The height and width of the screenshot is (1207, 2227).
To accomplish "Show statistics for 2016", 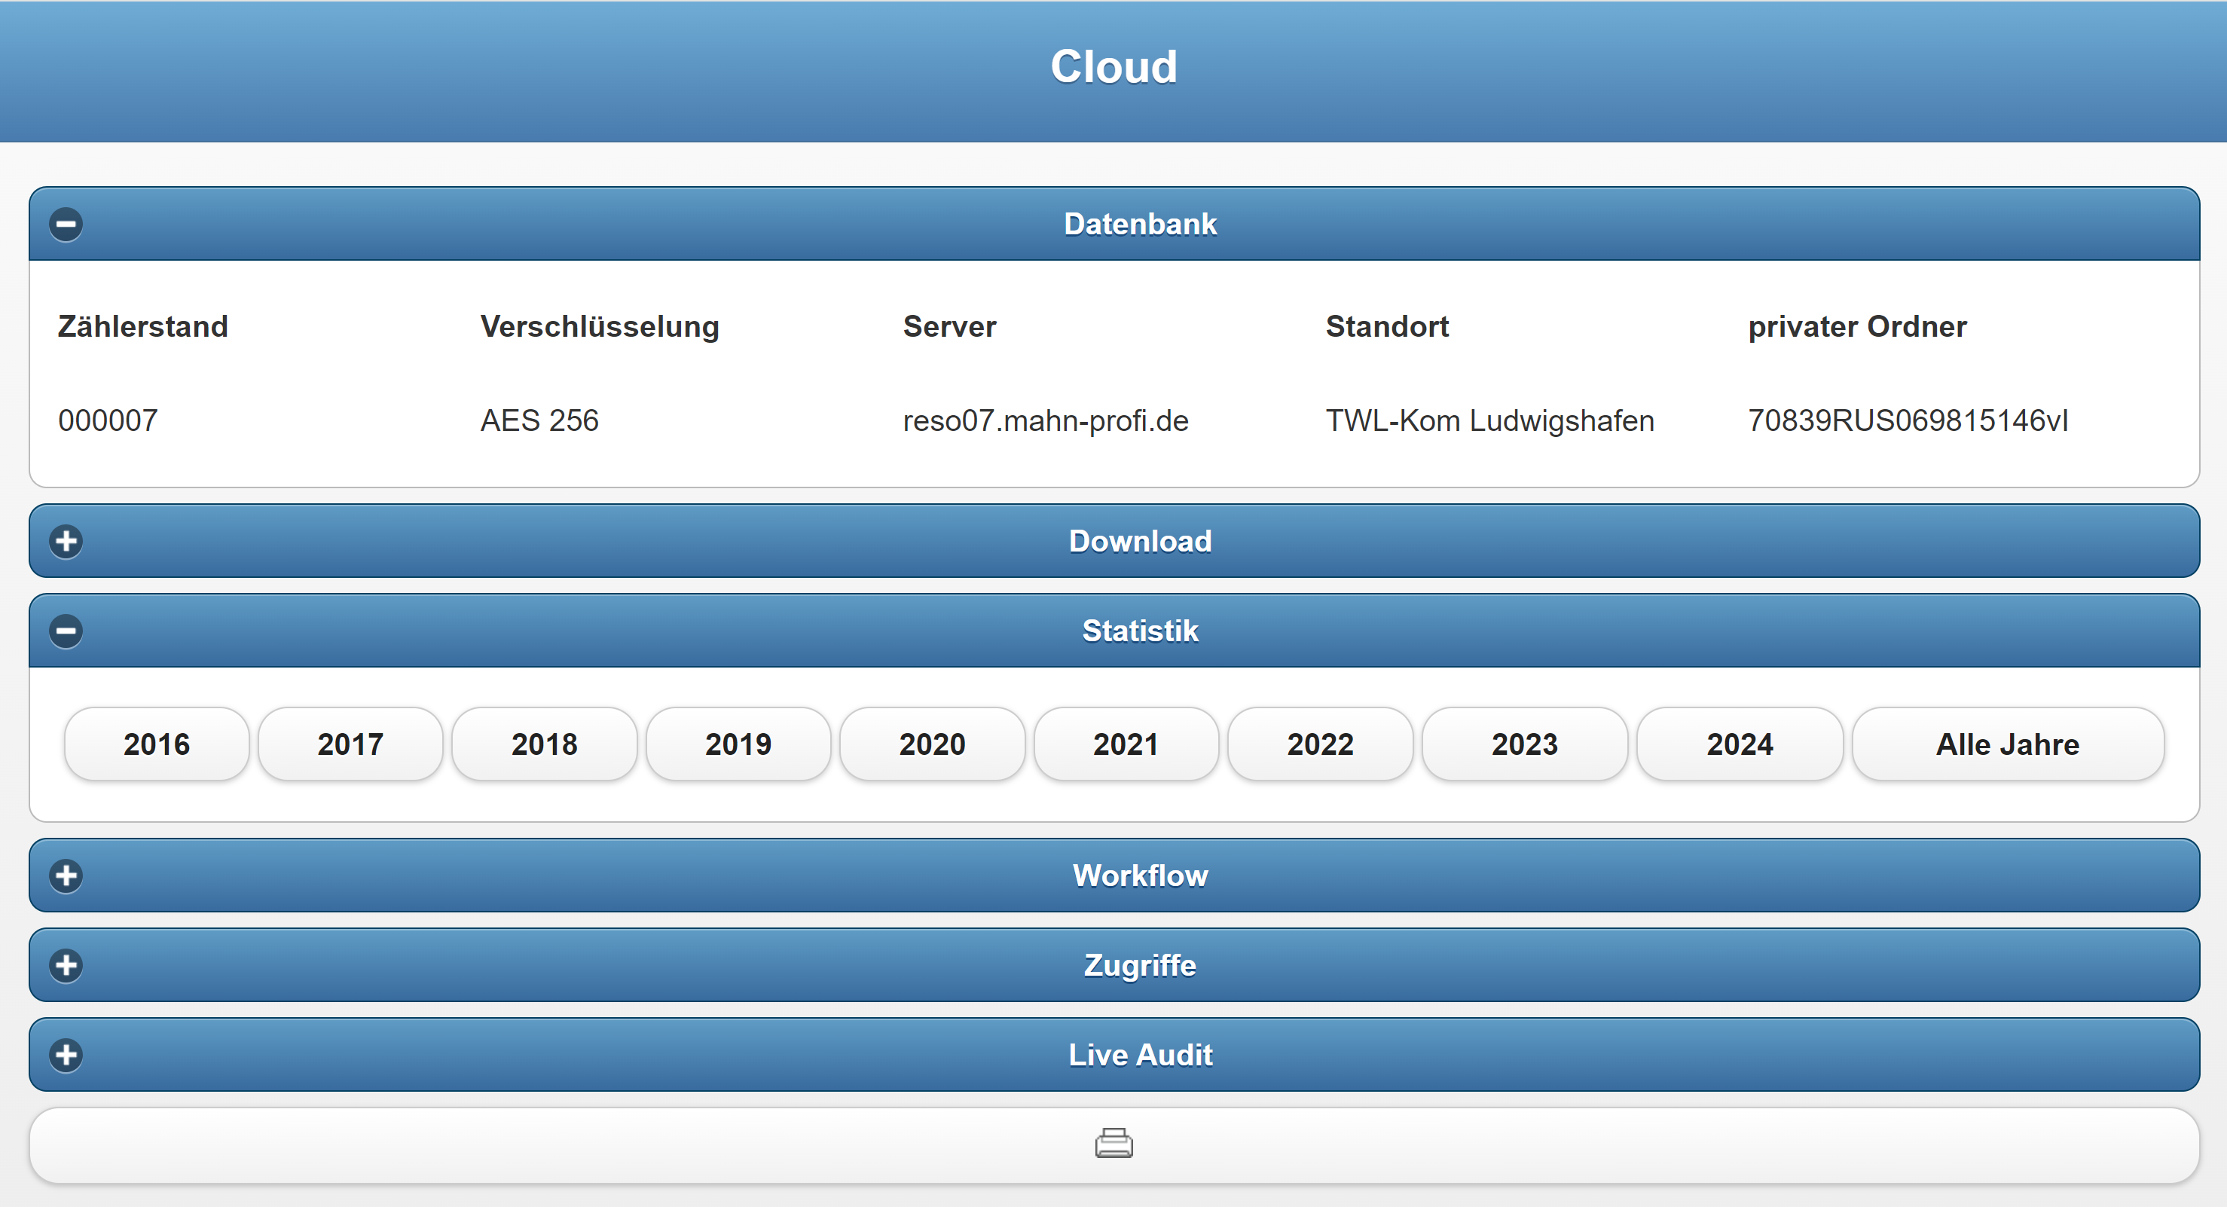I will pyautogui.click(x=157, y=744).
